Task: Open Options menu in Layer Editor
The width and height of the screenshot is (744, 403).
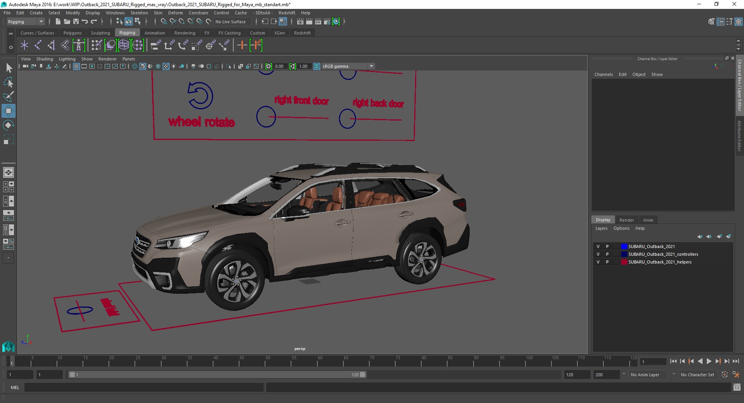Action: 621,228
